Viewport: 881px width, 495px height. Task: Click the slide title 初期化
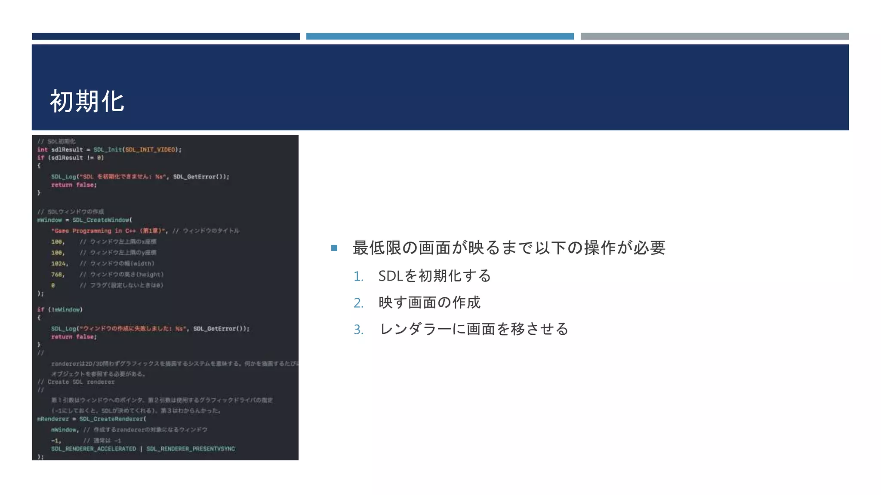pos(87,101)
